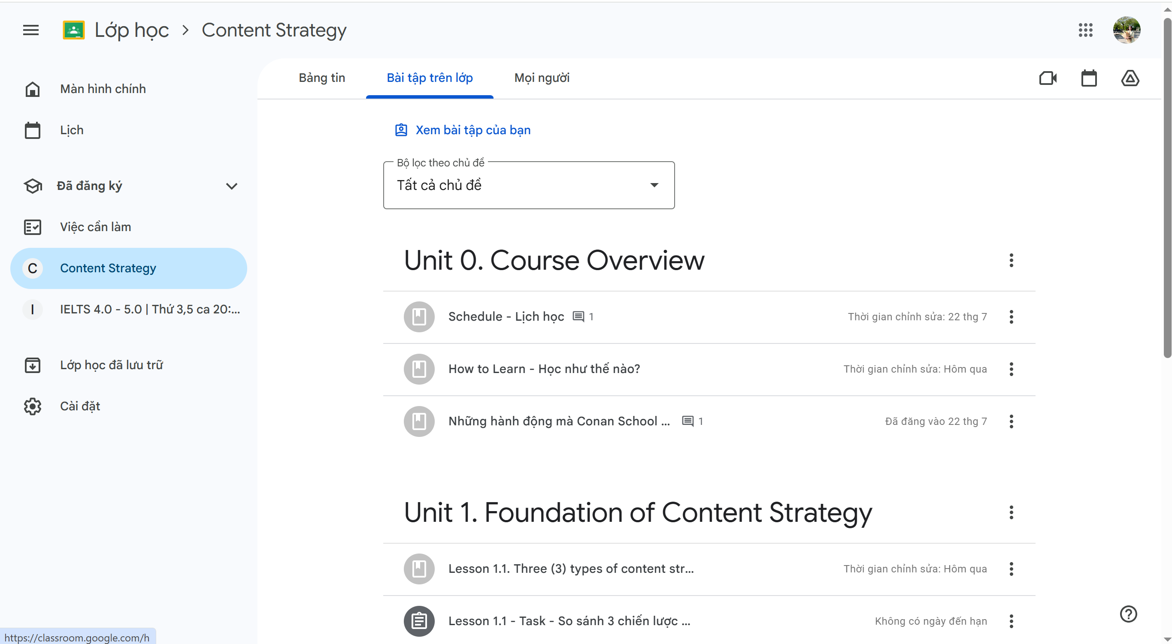The width and height of the screenshot is (1172, 644).
Task: Click the Meet video camera icon
Action: tap(1048, 78)
